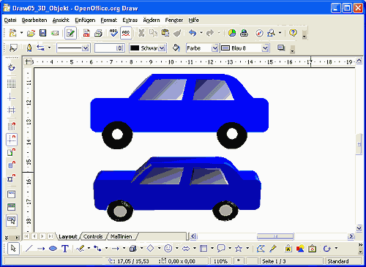Toggle Edit File mode button
The width and height of the screenshot is (366, 267).
point(70,33)
